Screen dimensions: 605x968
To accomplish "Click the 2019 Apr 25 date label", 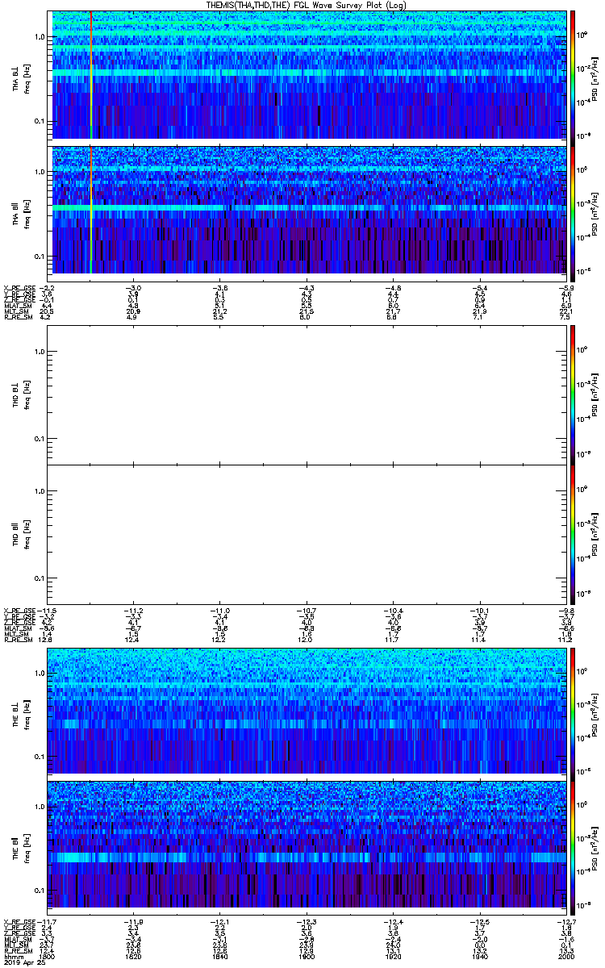I will [19, 962].
